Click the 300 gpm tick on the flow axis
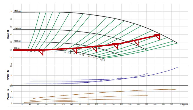This screenshot has height=110, width=193. (138, 104)
